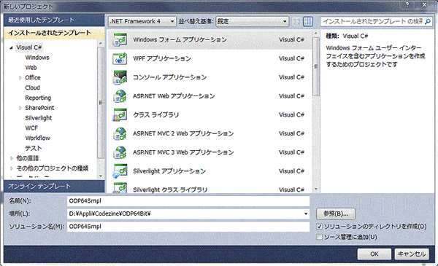Select テスト category in tree
This screenshot has width=438, height=266.
click(34, 148)
